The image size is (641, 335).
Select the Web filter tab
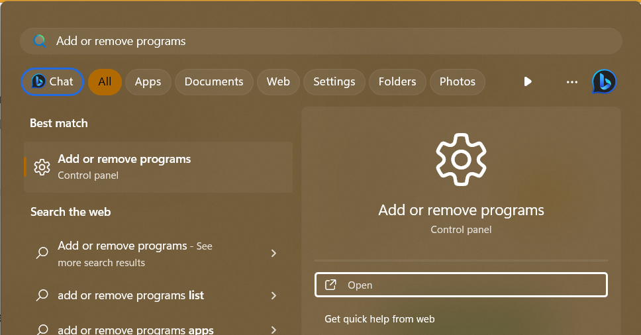point(278,81)
